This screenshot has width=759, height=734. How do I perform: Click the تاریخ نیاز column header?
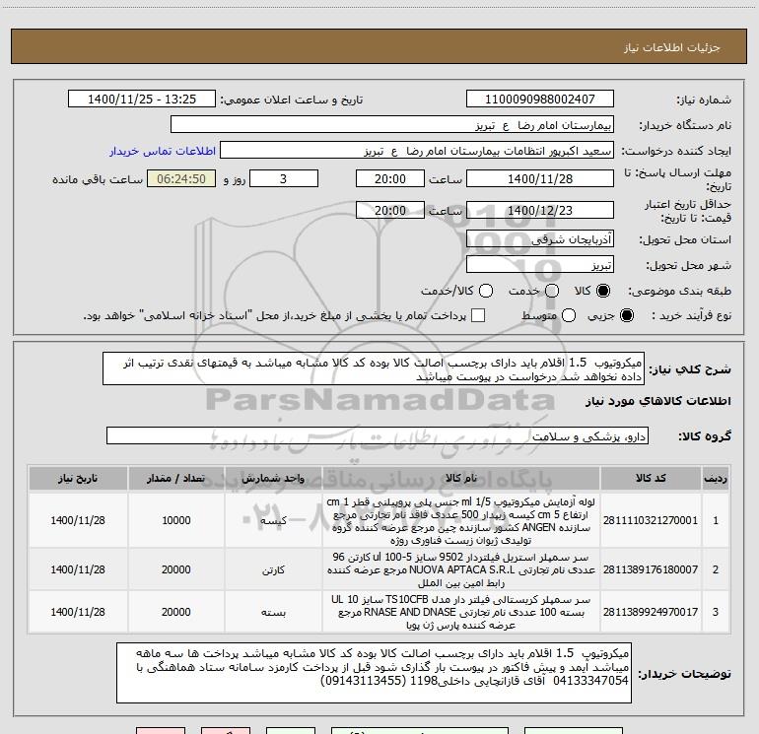[78, 478]
